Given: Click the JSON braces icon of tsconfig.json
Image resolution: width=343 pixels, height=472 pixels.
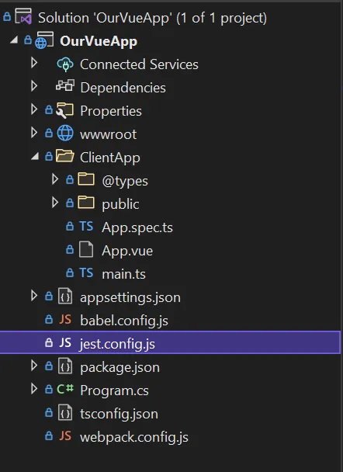Looking at the screenshot, I should [65, 413].
